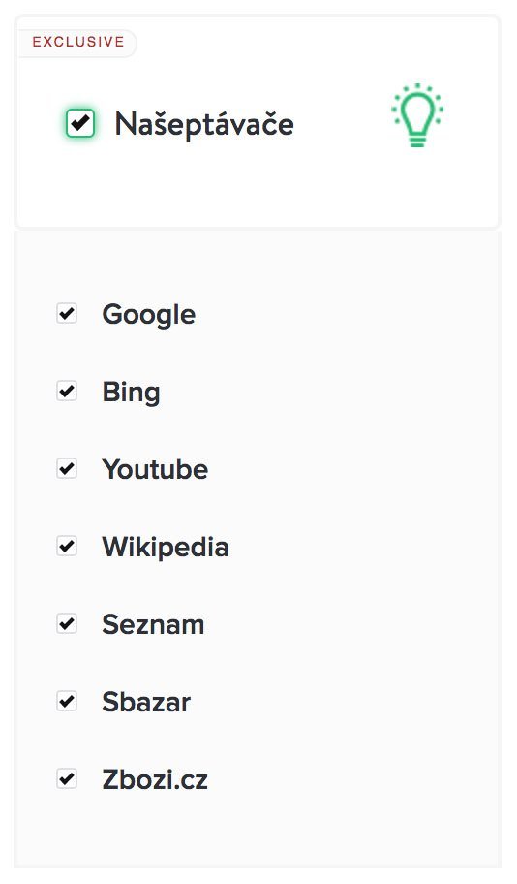Select the Bing label text
The height and width of the screenshot is (884, 517).
coord(131,393)
